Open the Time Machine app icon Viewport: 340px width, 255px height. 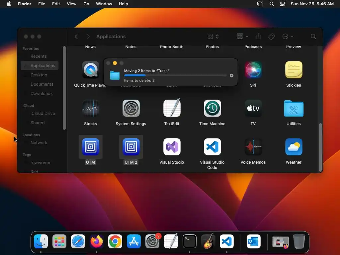pyautogui.click(x=212, y=108)
